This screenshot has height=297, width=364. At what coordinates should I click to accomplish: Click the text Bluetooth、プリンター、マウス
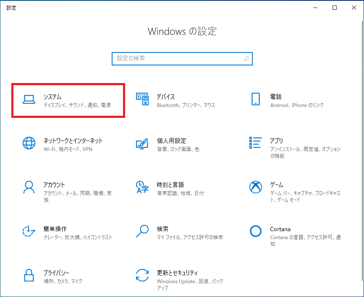pos(186,105)
